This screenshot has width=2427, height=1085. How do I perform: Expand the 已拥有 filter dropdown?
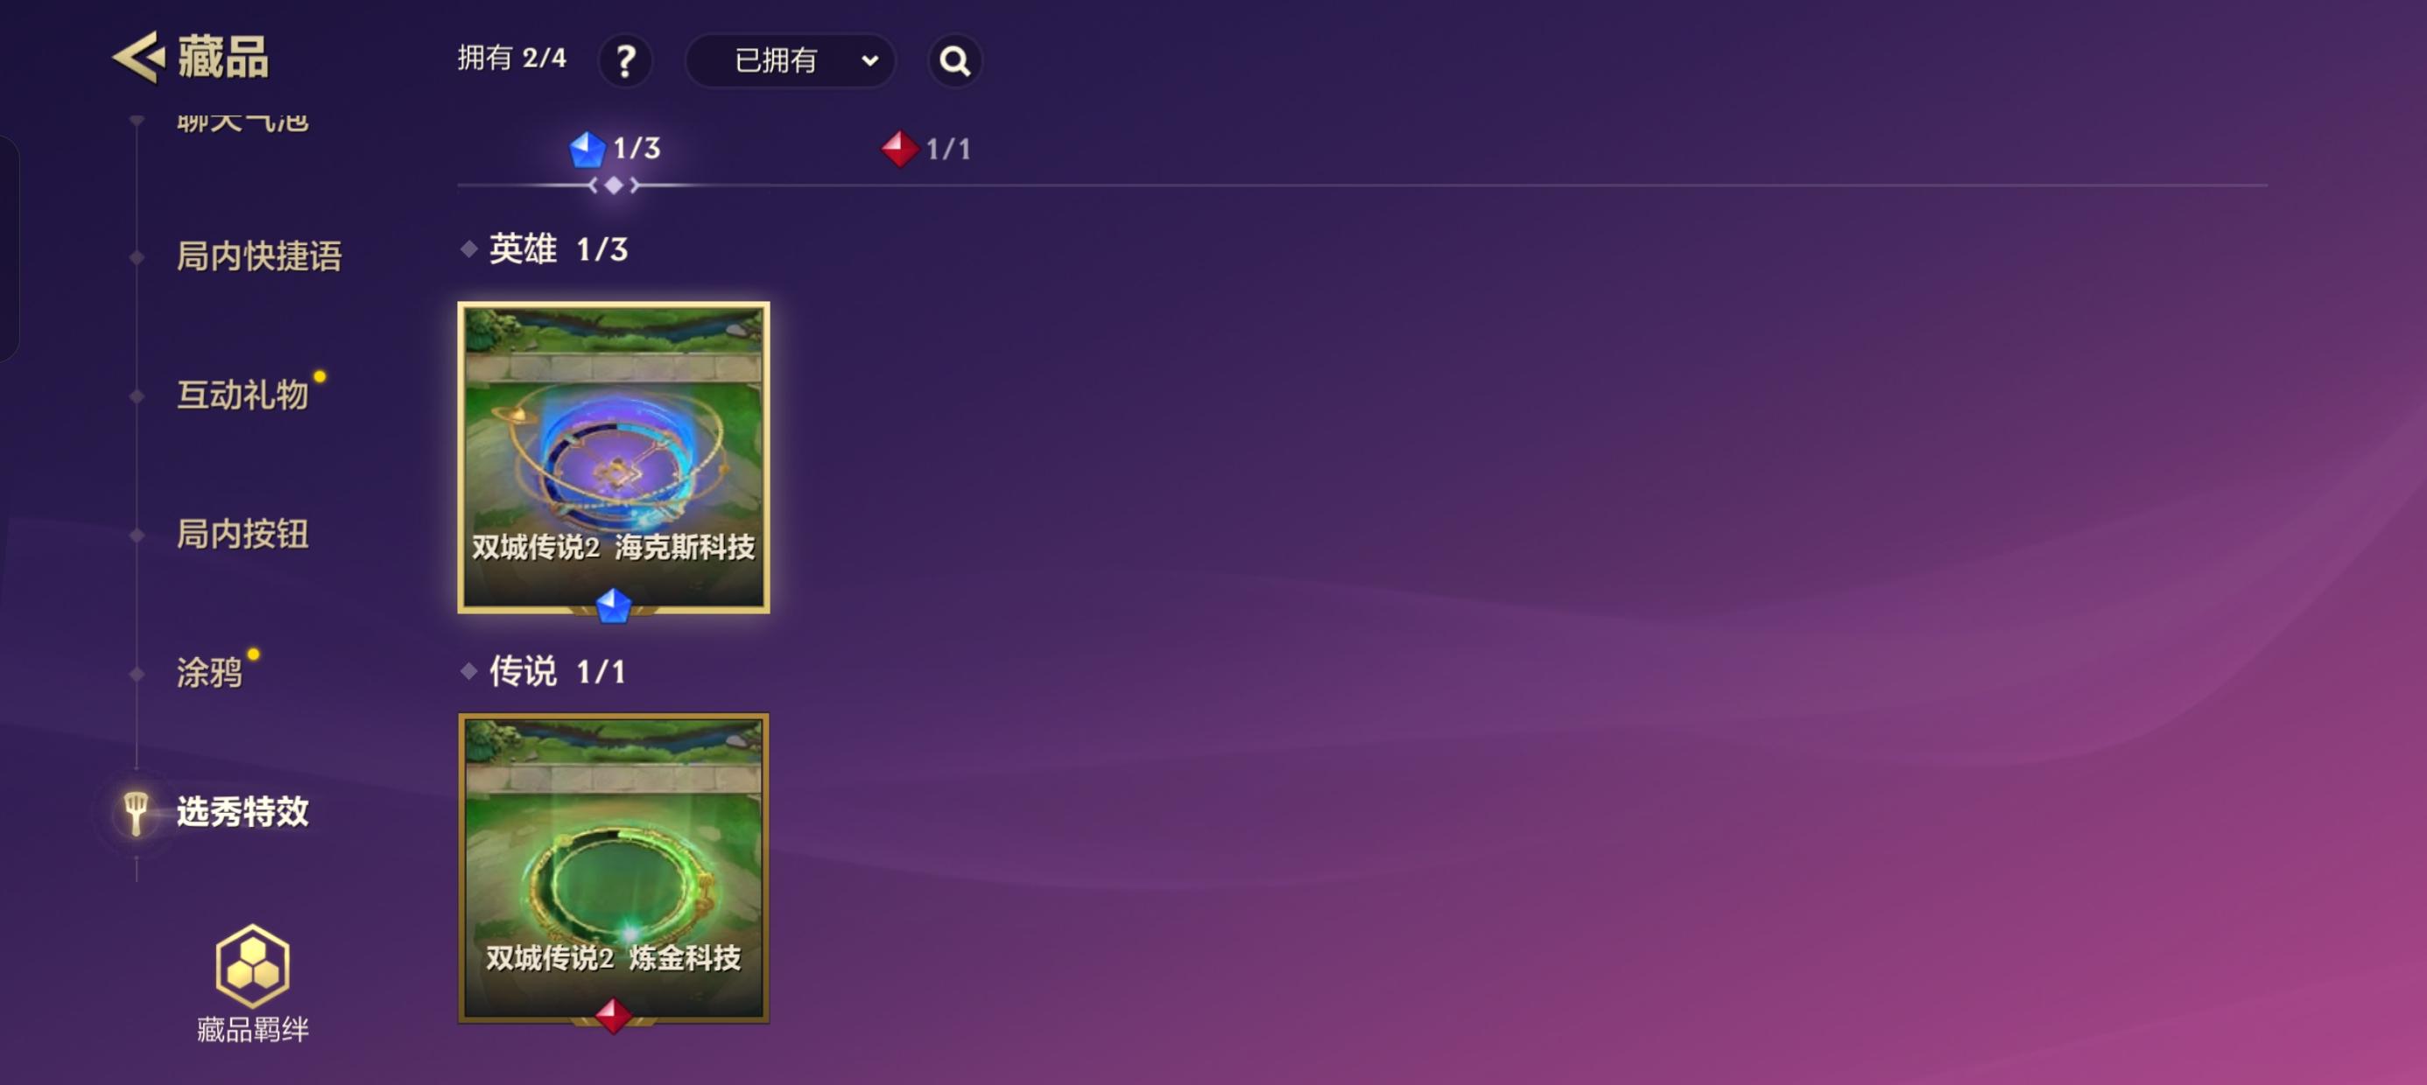(x=790, y=61)
